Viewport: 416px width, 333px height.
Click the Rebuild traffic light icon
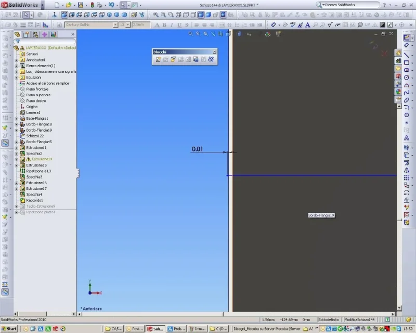(93, 5)
